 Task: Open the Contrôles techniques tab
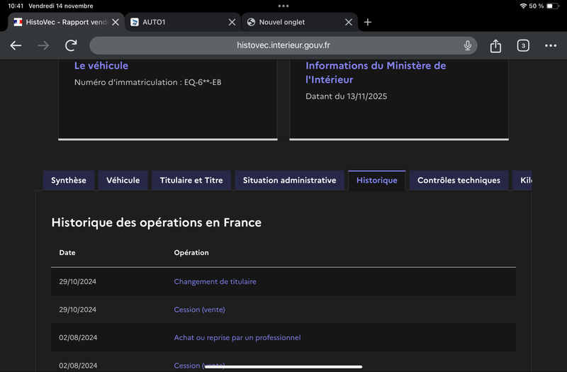(459, 181)
